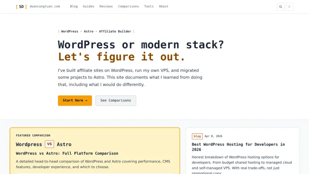The width and height of the screenshot is (309, 174).
Task: Go to Guides section
Action: coord(88,6)
